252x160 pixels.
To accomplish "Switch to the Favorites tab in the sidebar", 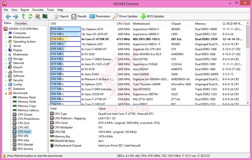I will [21, 23].
